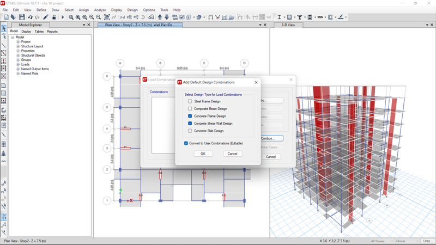The width and height of the screenshot is (436, 245).
Task: Expand the Loads tree node
Action: pos(18,64)
